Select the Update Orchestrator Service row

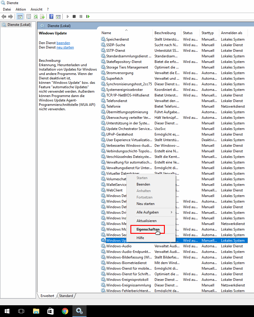coord(174,129)
